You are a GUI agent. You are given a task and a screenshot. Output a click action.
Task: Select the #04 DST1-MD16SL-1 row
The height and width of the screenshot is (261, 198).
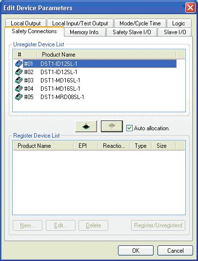coord(96,89)
